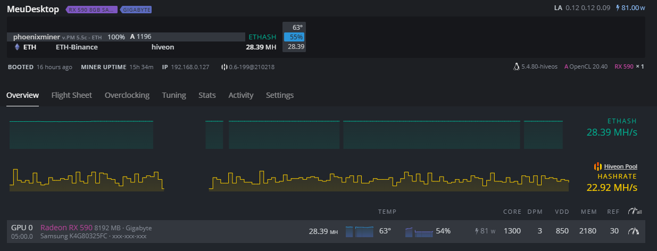Click the 5.4.80-hiveos kernel version
Viewport: 657px width, 251px height.
coord(539,67)
